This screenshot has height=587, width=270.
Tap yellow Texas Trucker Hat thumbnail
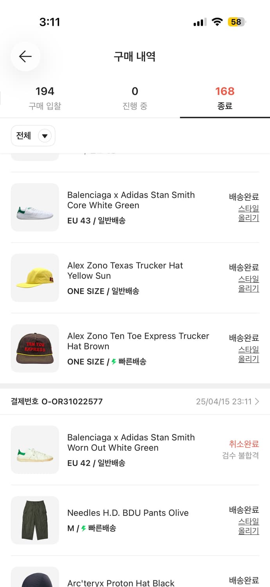[x=35, y=278]
